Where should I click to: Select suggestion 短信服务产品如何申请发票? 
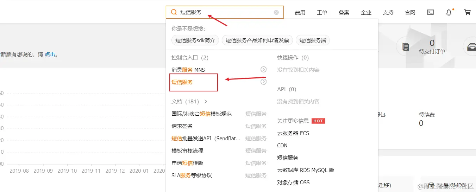(x=257, y=40)
